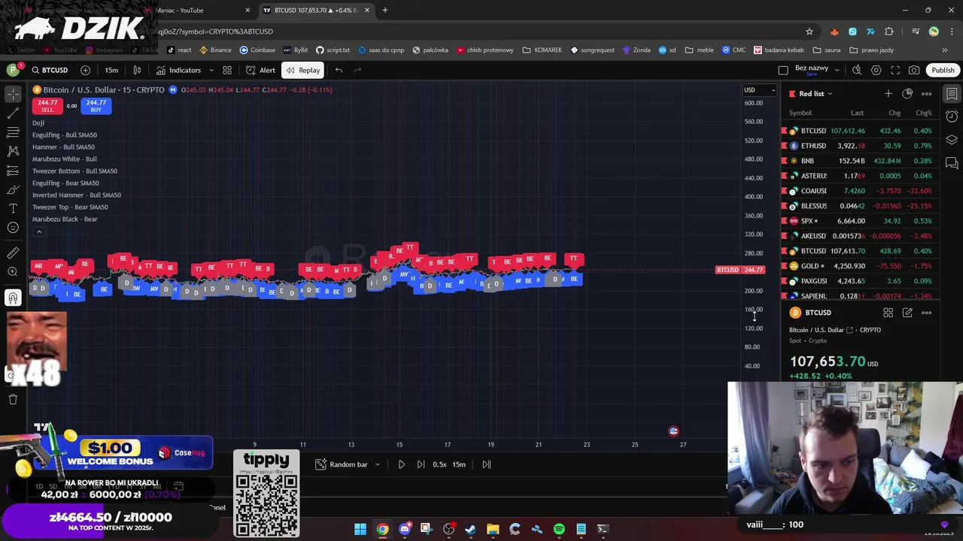The image size is (963, 541).
Task: Redo the last chart action
Action: pos(357,70)
